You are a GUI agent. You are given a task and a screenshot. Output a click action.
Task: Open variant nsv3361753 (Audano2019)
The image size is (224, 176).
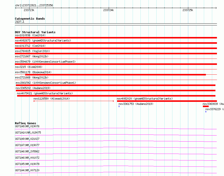(136, 104)
